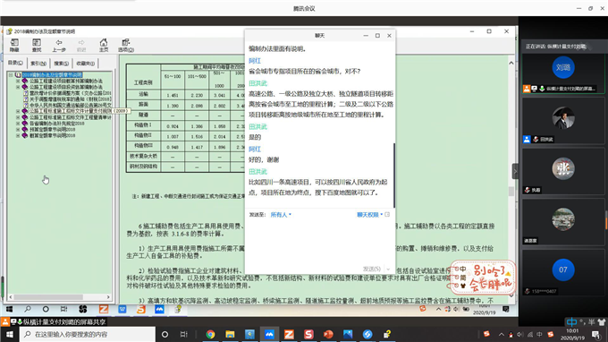
Task: Open the 主页 home icon
Action: tap(104, 46)
